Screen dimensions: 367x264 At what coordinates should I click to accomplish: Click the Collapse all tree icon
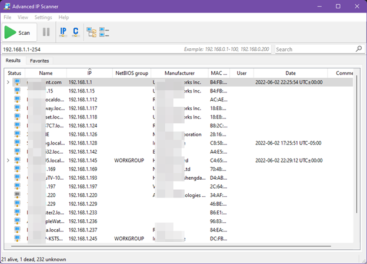point(104,32)
